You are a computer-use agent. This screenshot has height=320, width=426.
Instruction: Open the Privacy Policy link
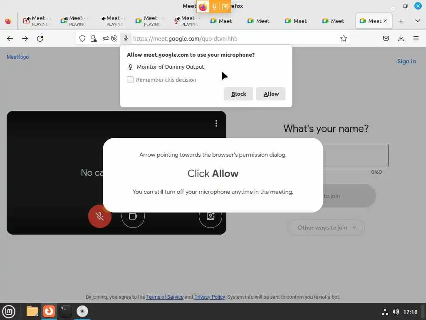pos(210,297)
